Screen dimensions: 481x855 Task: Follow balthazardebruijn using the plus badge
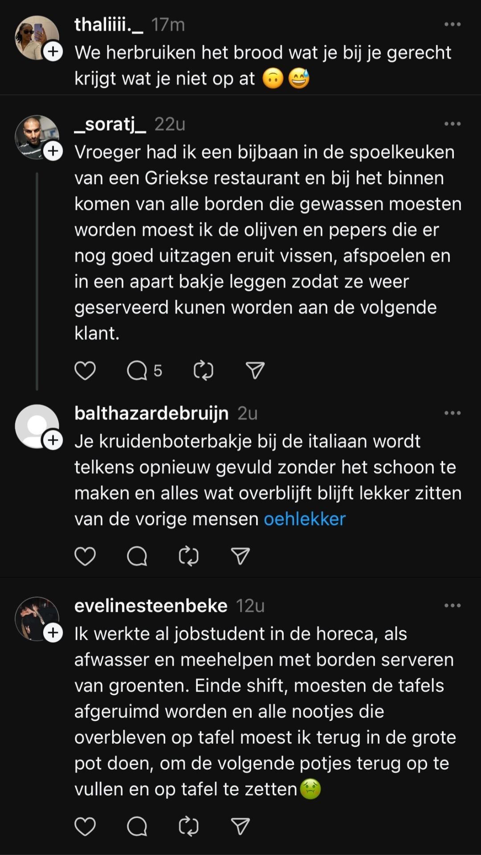[53, 440]
